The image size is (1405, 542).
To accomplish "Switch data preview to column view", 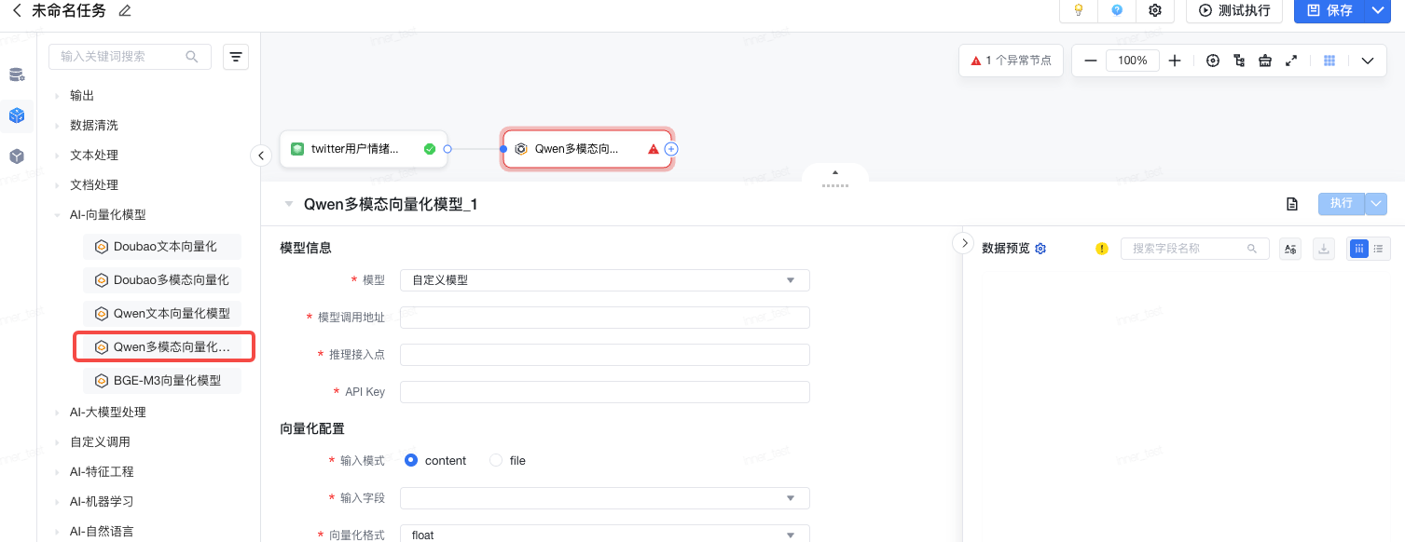I will pos(1359,249).
